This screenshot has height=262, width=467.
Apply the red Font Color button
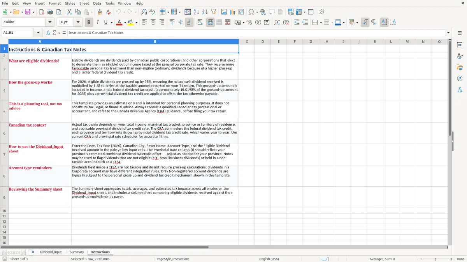(119, 23)
